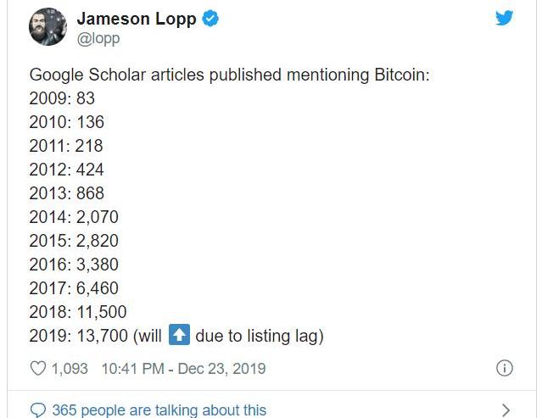Open the tweet info circle icon
Screen dimensions: 542x418
pyautogui.click(x=505, y=368)
